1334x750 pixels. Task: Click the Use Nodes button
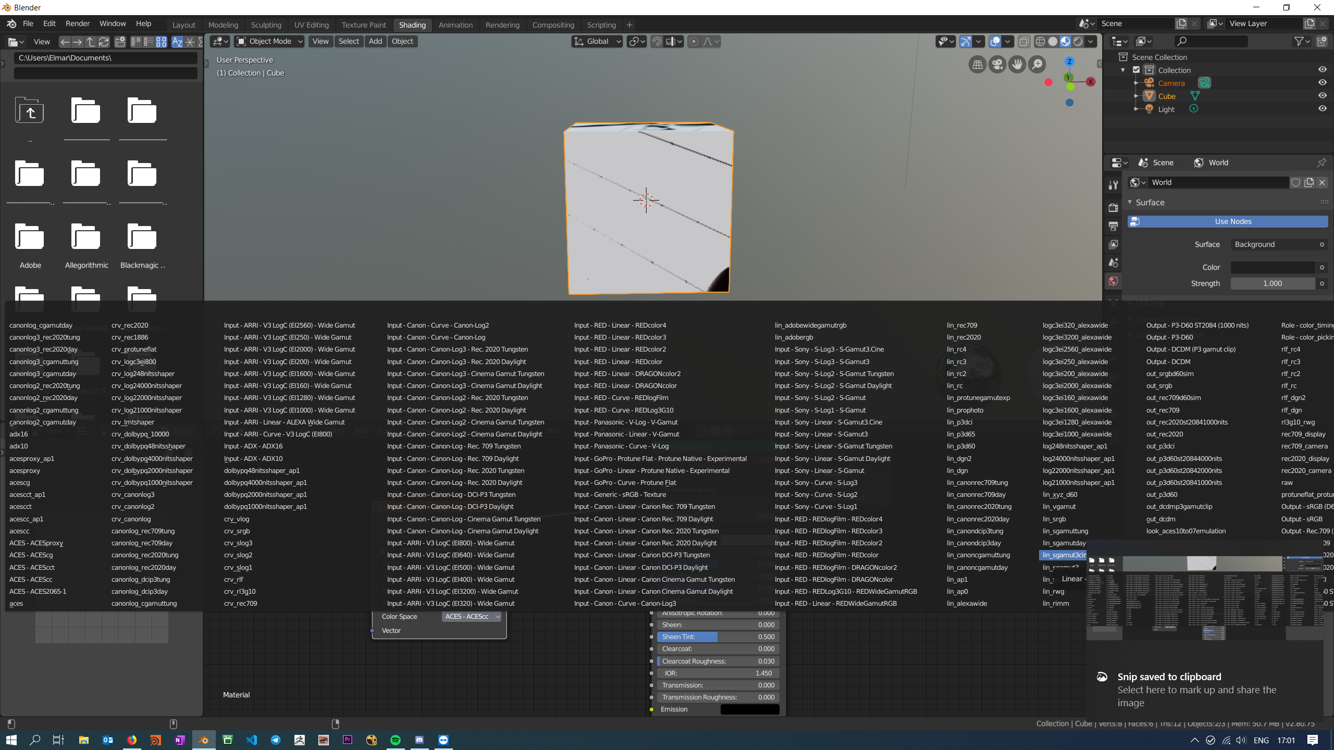[1228, 221]
